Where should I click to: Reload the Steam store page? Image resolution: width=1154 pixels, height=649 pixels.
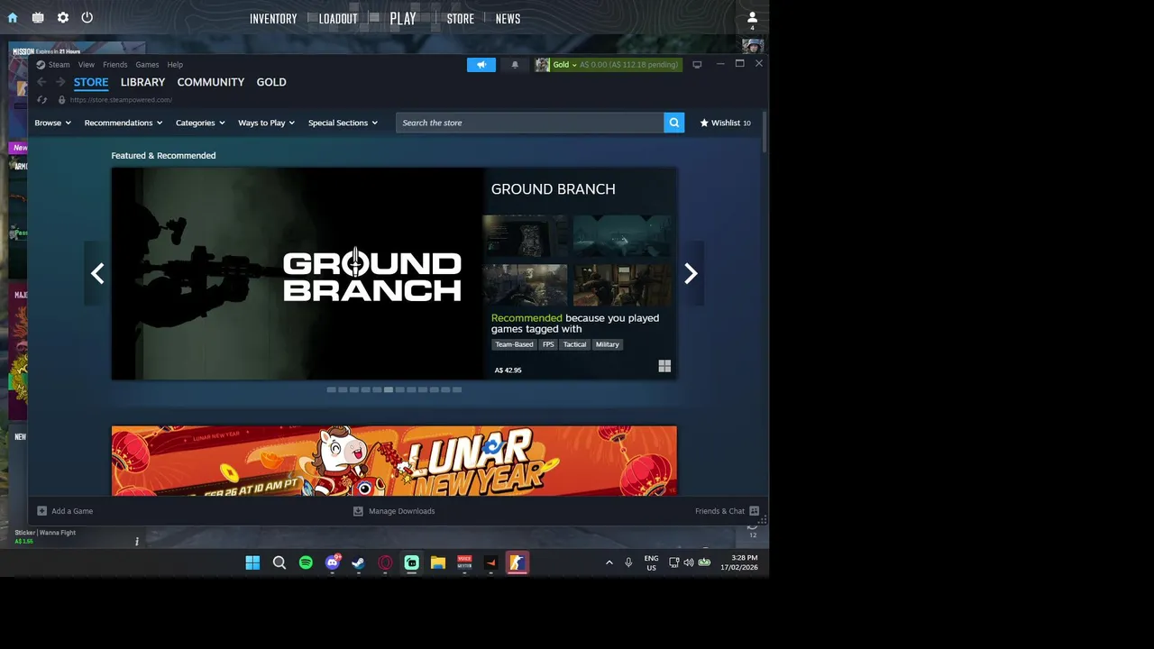pyautogui.click(x=41, y=100)
